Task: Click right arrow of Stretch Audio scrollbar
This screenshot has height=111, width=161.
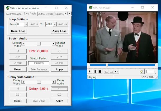Action: pyautogui.click(x=54, y=44)
